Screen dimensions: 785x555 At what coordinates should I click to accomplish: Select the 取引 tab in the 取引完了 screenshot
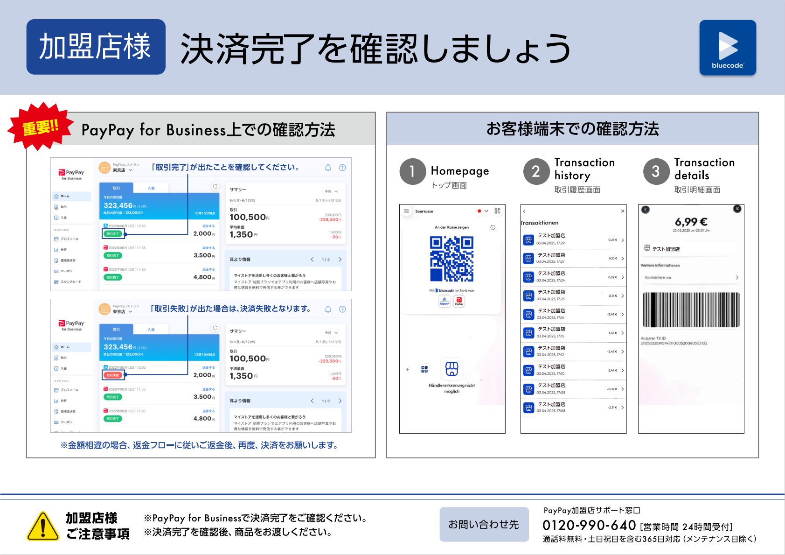point(116,188)
